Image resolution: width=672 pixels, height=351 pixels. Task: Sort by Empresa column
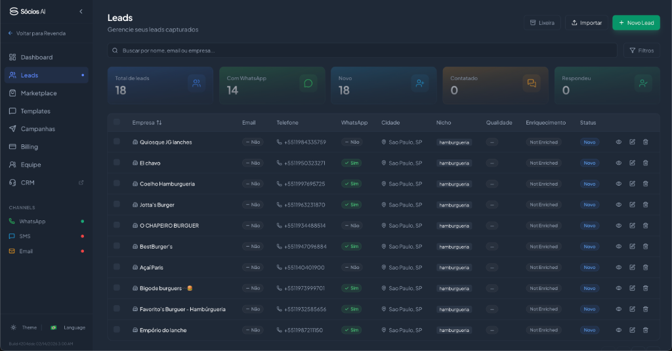pyautogui.click(x=147, y=123)
